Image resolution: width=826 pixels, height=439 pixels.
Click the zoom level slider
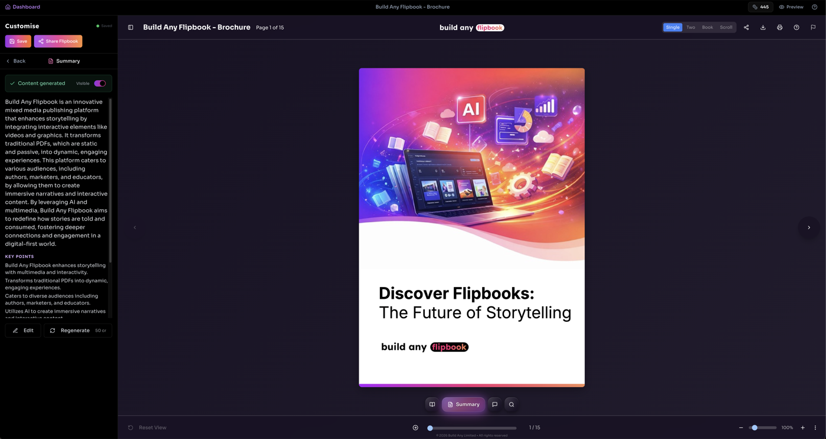[763, 428]
